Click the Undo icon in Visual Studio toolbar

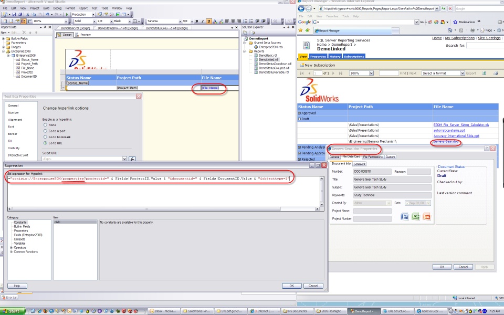47,15
